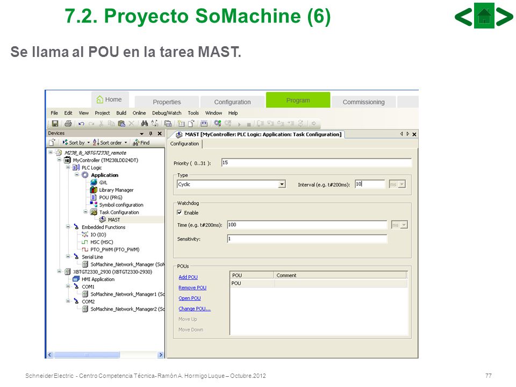
Task: Click the green right arrow navigation icon
Action: click(x=505, y=17)
